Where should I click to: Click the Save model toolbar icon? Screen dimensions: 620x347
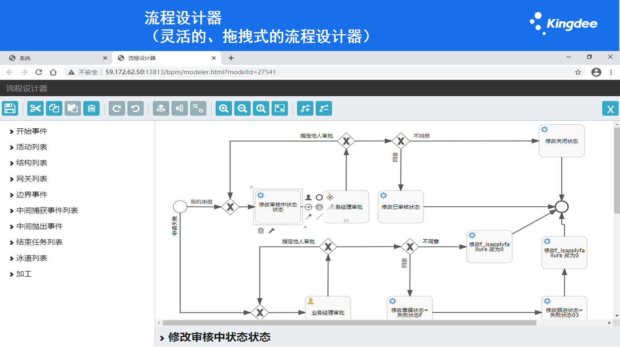tap(10, 108)
